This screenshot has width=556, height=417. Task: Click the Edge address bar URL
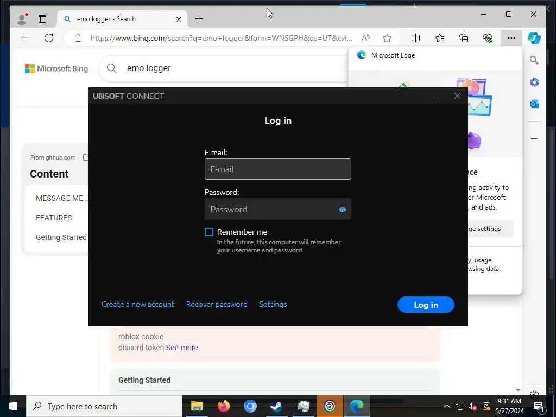[x=221, y=38]
